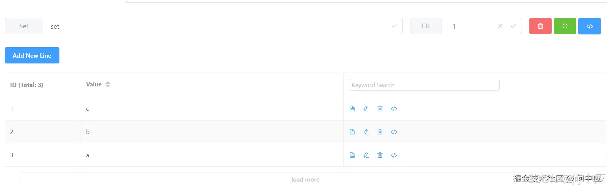Open the edit dialog for row 3
The width and height of the screenshot is (607, 189).
[366, 155]
